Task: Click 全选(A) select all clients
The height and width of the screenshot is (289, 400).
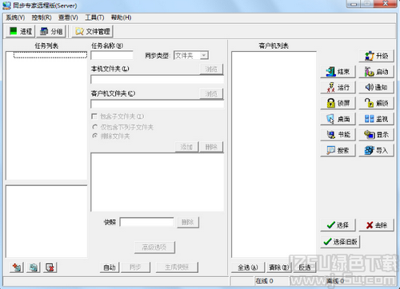Action: click(248, 267)
